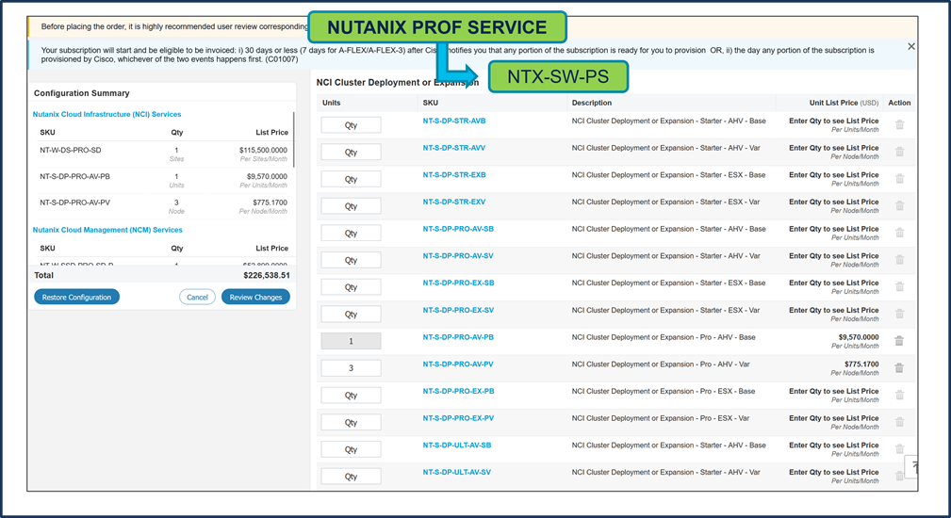
Task: Open Nutanix Cloud Infrastructure (NCI) Services section
Action: (107, 114)
